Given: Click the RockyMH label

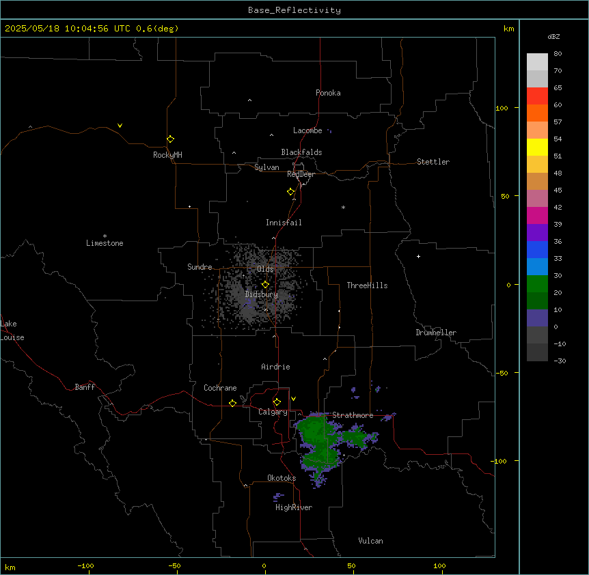Looking at the screenshot, I should pyautogui.click(x=167, y=155).
